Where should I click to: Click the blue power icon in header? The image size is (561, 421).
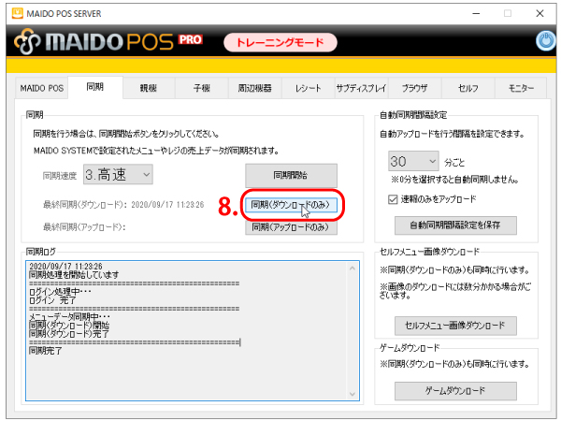(x=546, y=41)
